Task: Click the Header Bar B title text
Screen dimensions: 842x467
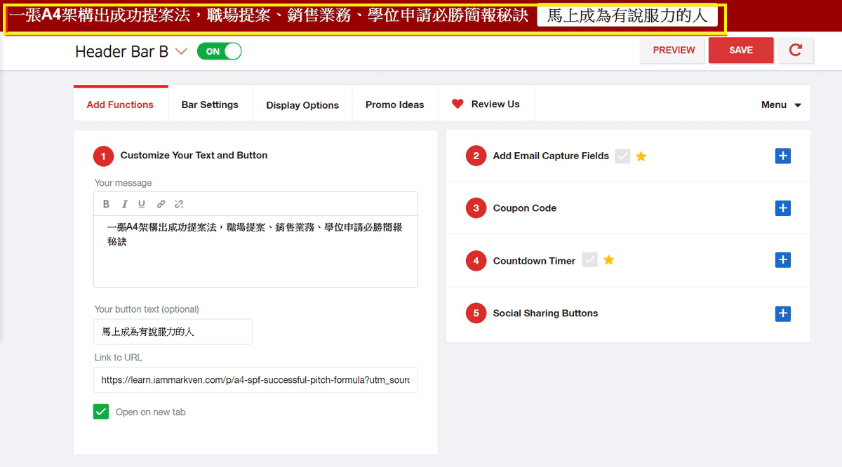Action: (121, 51)
